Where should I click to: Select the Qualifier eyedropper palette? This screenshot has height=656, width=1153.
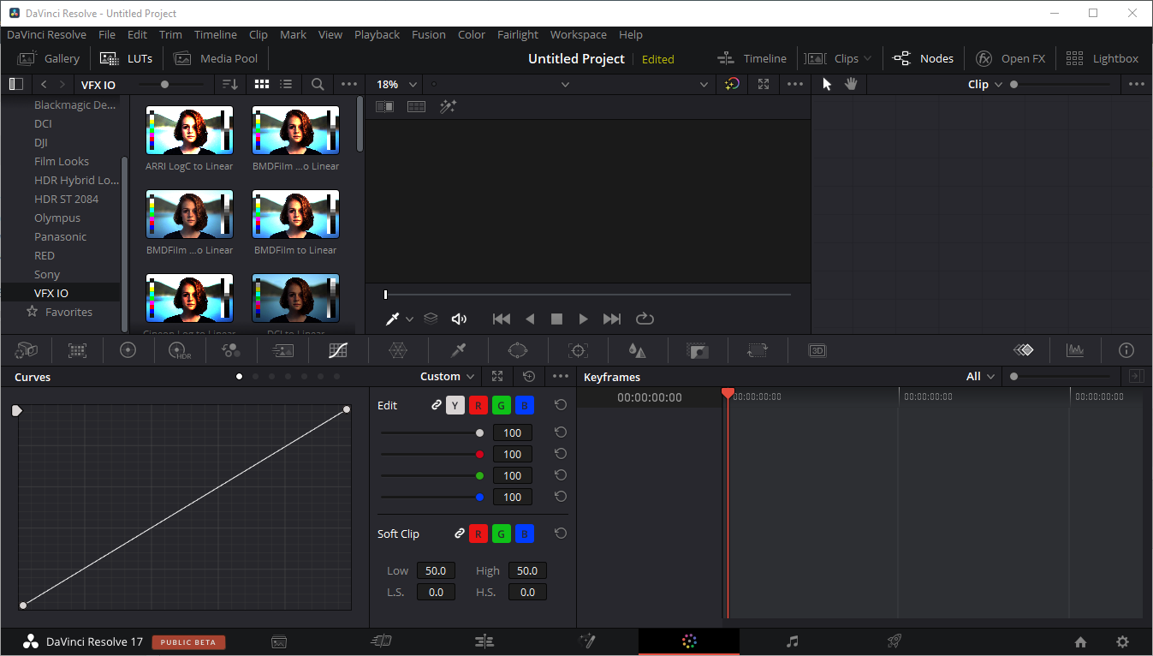click(x=458, y=350)
